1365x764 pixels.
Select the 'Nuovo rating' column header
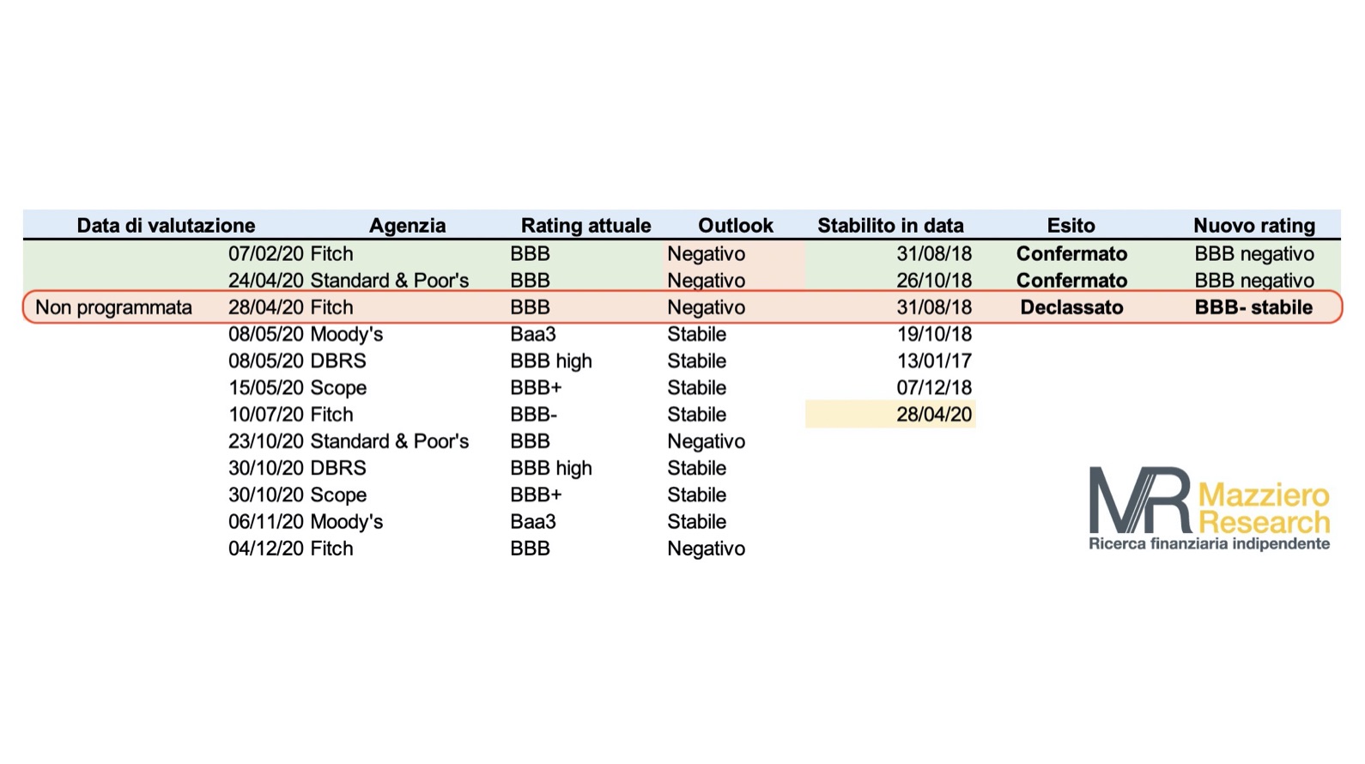[1253, 226]
